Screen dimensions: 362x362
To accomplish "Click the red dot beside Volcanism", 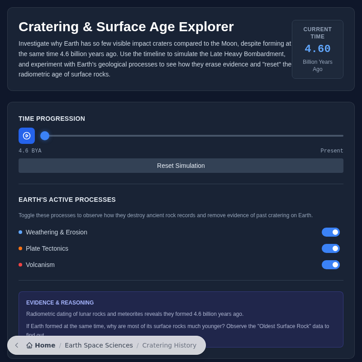I will [20, 264].
